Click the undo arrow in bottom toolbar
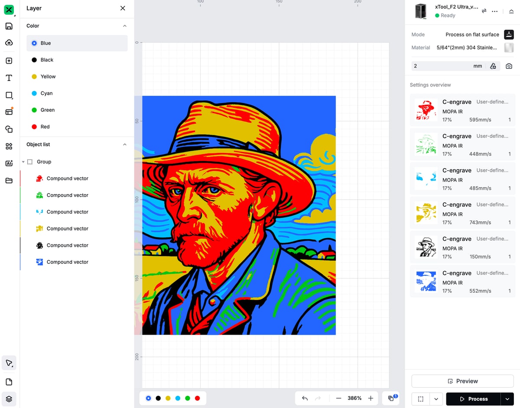 tap(305, 398)
